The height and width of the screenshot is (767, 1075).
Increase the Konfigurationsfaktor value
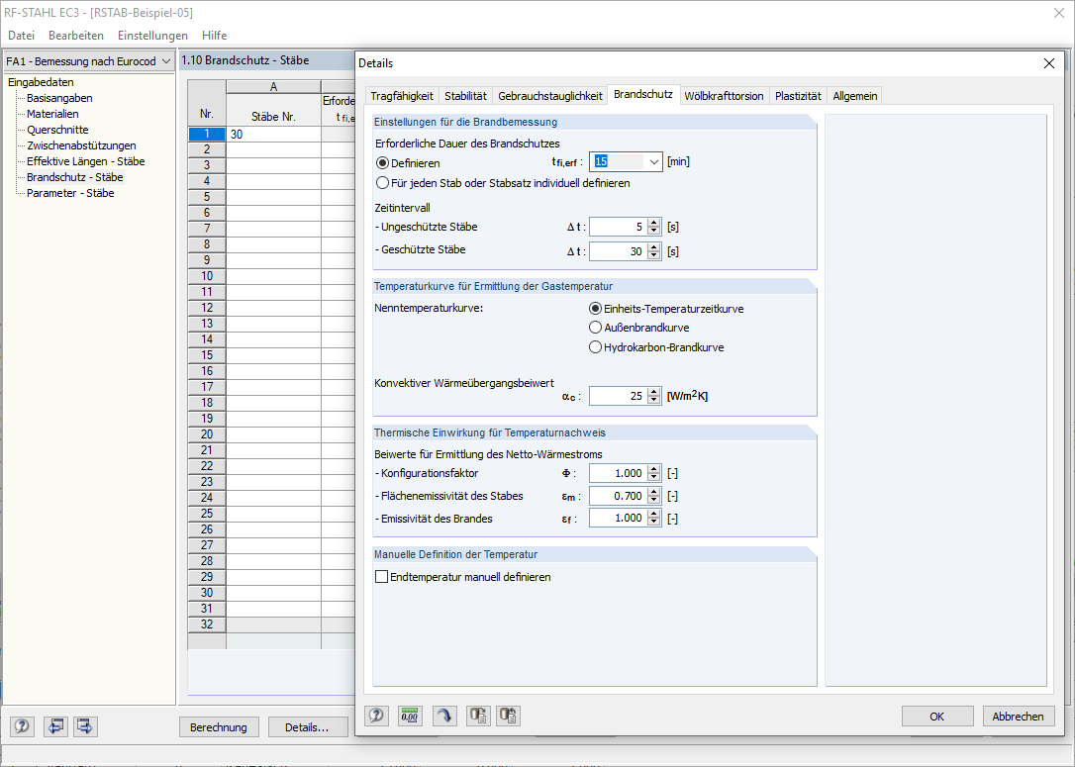pyautogui.click(x=654, y=469)
